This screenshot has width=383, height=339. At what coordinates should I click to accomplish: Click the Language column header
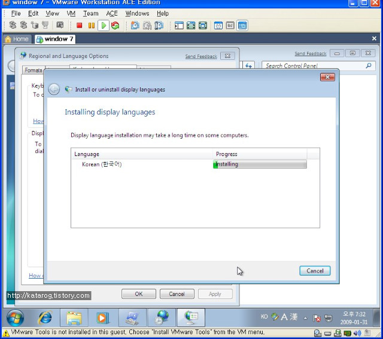pyautogui.click(x=142, y=154)
